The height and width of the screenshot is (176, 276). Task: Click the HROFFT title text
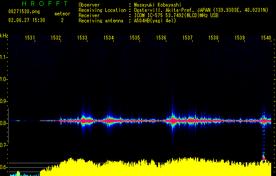coord(45,4)
